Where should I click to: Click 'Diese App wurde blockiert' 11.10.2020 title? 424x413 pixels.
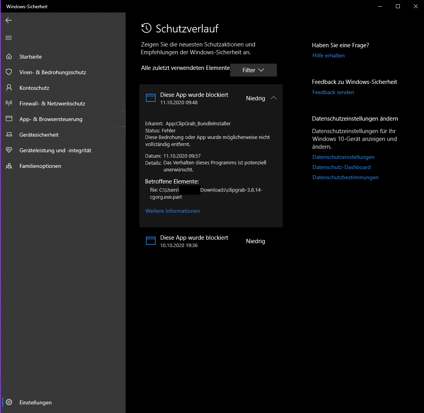pos(194,95)
